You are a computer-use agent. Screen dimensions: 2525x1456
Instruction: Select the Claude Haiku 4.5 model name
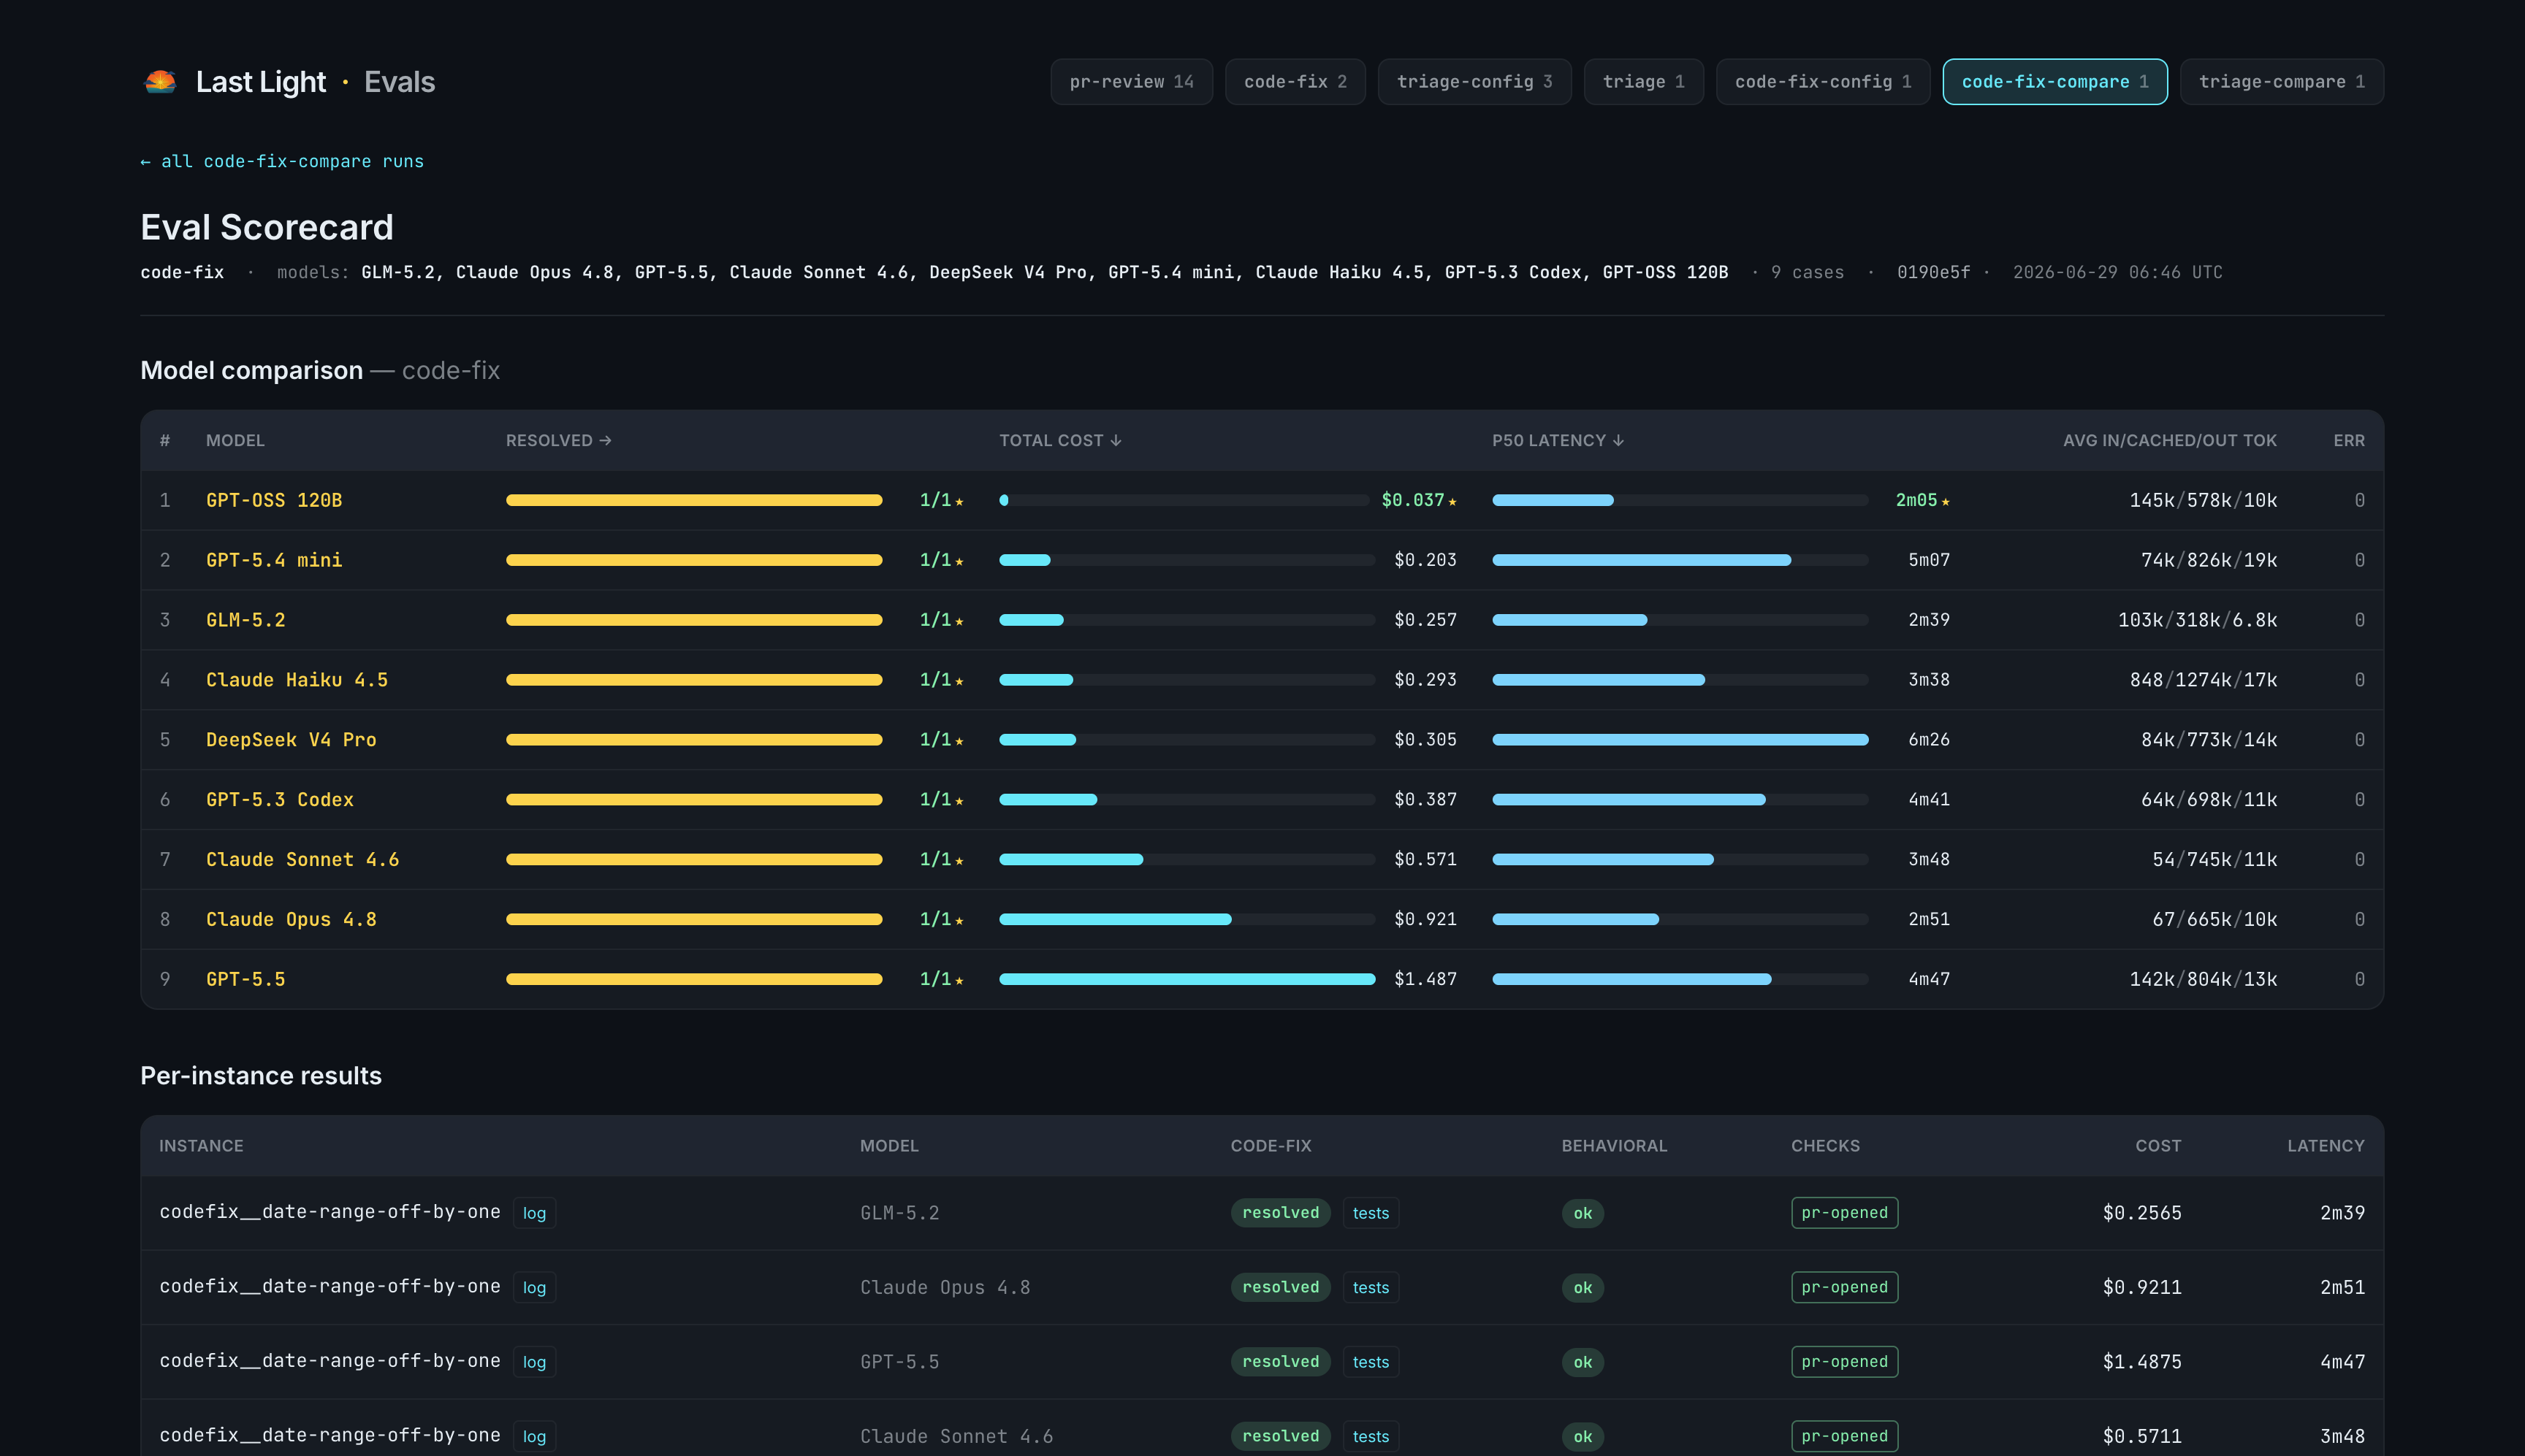coord(297,680)
